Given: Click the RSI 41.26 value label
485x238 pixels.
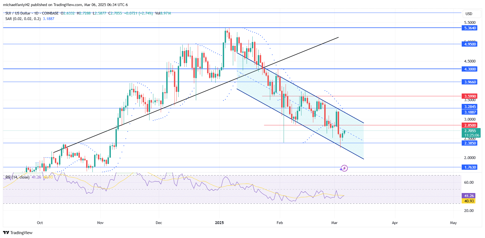Looking at the screenshot, I should 469,196.
